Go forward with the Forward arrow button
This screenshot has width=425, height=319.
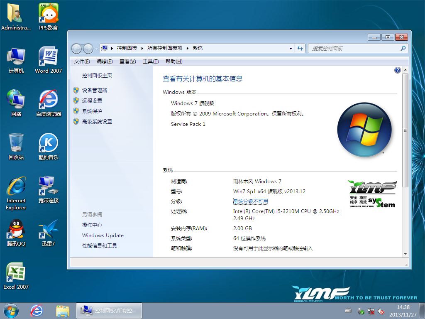88,49
